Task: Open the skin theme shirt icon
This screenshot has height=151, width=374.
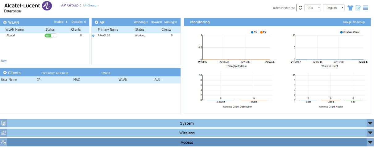Action: pyautogui.click(x=350, y=8)
